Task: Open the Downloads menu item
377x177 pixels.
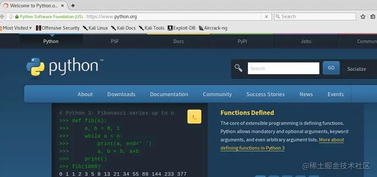Action: (121, 94)
